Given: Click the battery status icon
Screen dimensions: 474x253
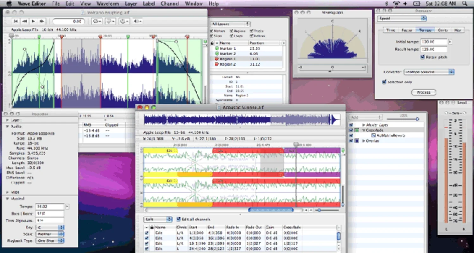Looking at the screenshot, I should [417, 4].
